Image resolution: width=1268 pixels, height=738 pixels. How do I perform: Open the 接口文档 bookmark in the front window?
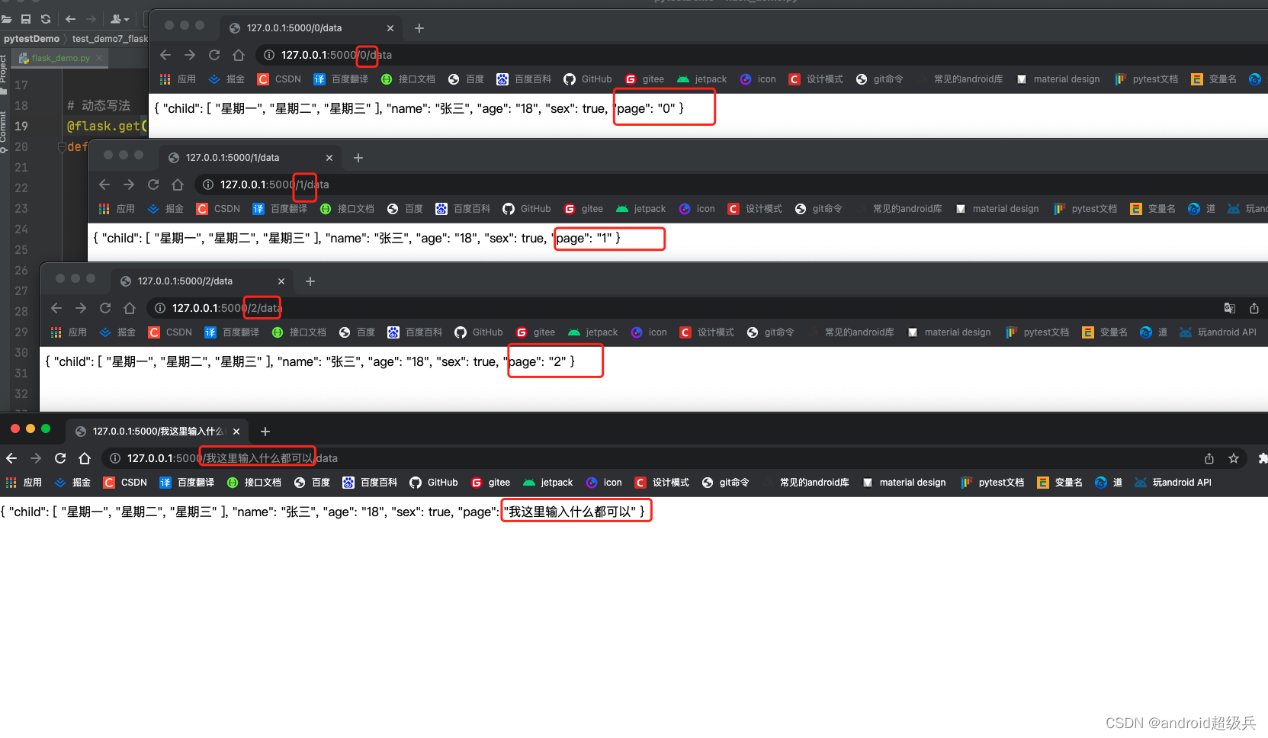click(254, 483)
